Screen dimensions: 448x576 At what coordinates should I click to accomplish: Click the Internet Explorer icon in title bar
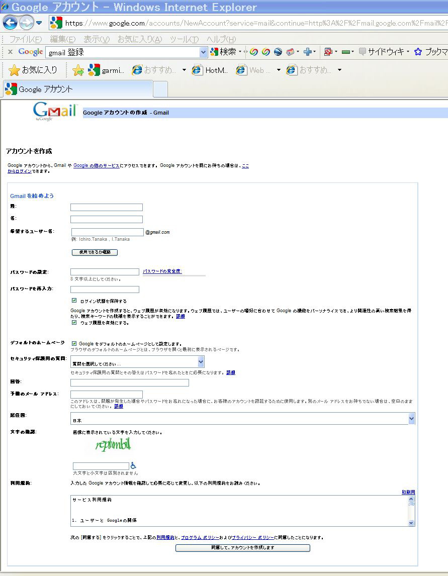(5, 7)
